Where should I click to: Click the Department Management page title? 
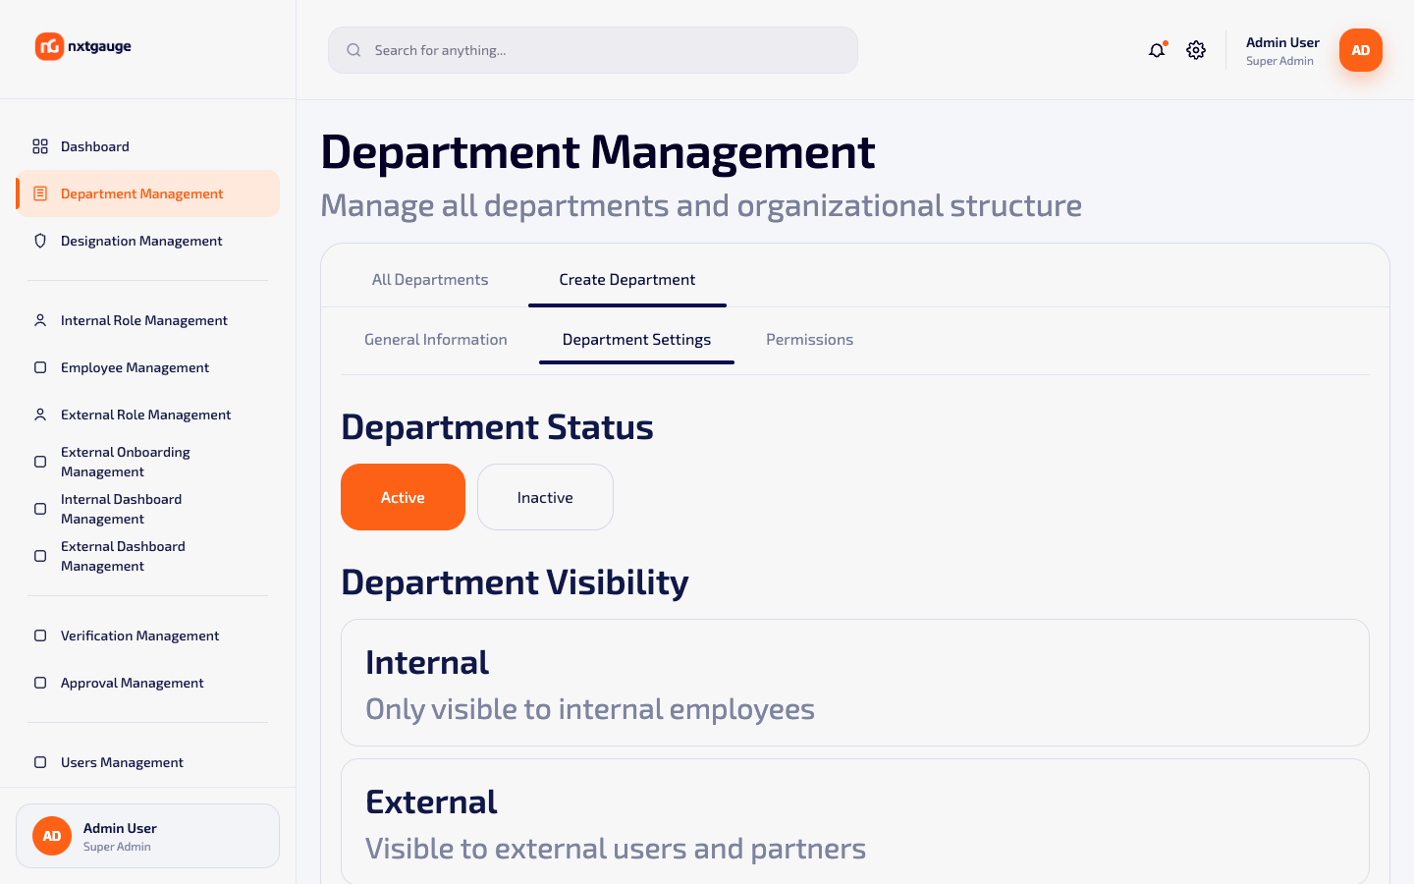coord(598,152)
